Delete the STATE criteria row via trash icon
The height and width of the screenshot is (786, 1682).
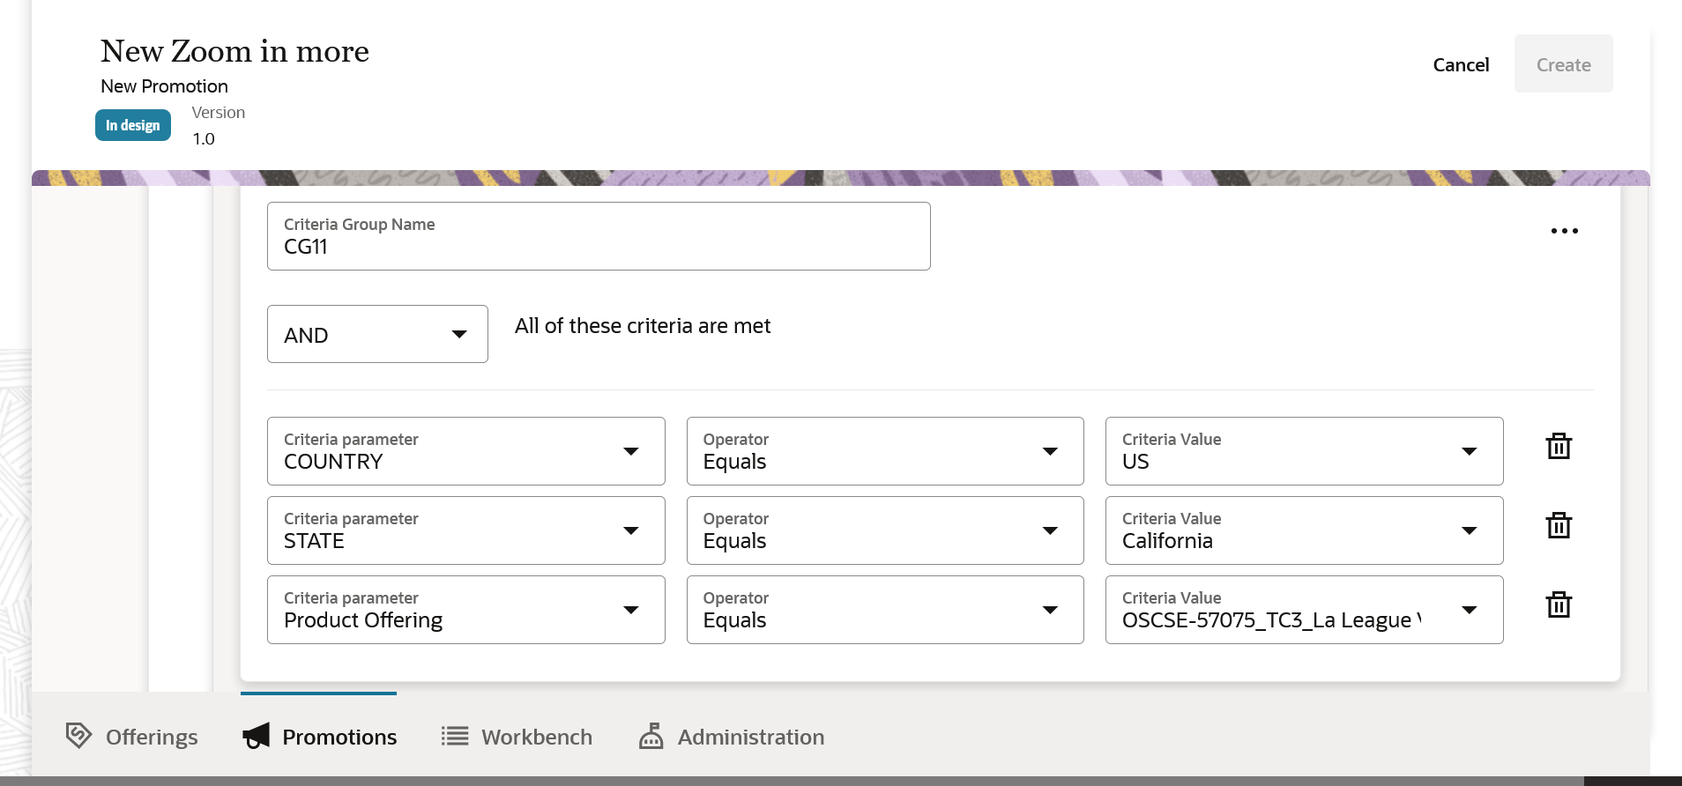pos(1559,525)
